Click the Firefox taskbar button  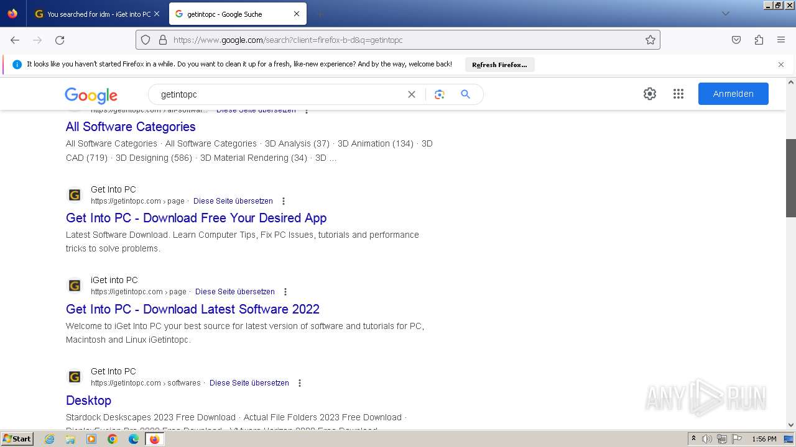click(x=154, y=439)
